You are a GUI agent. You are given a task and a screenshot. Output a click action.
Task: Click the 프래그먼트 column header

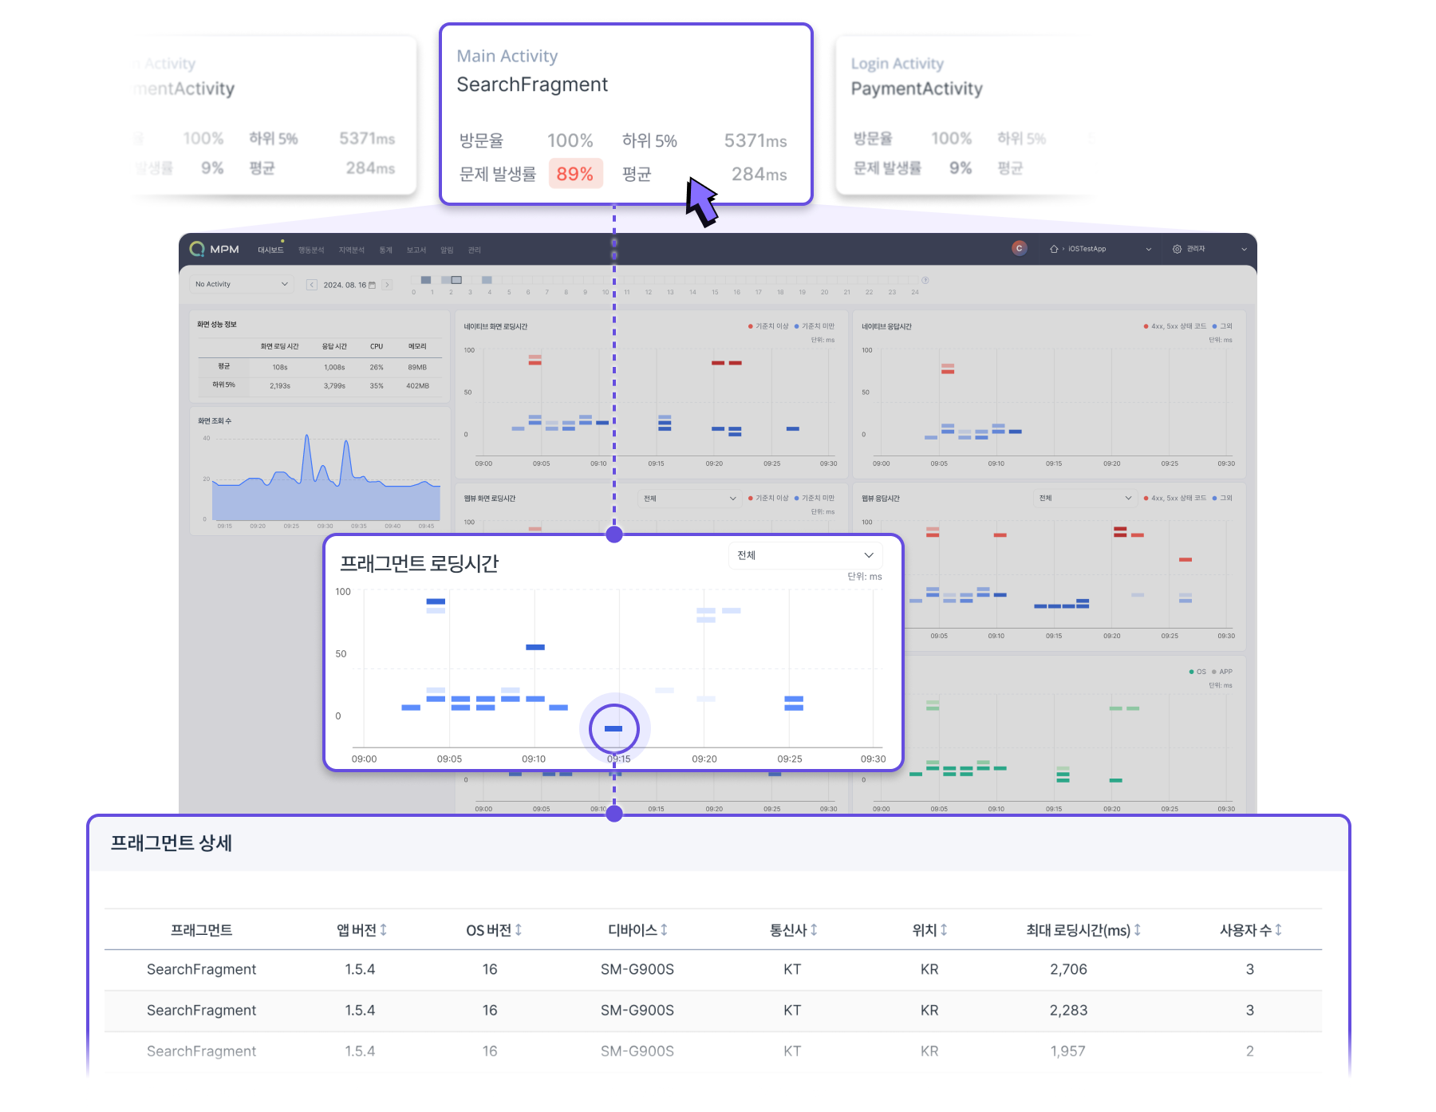pos(202,930)
